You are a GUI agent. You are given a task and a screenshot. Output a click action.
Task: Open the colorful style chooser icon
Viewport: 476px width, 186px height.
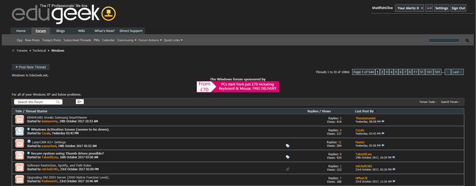click(x=429, y=8)
